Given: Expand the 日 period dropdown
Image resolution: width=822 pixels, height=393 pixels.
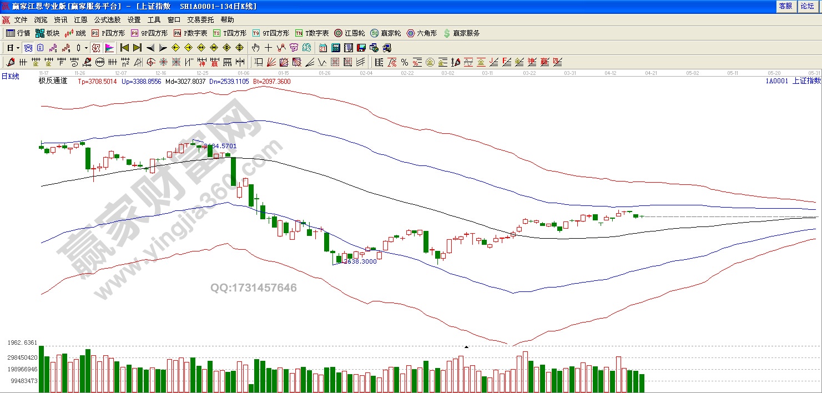Looking at the screenshot, I should point(18,48).
